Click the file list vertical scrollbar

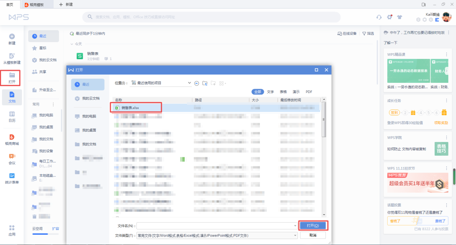pyautogui.click(x=324, y=120)
